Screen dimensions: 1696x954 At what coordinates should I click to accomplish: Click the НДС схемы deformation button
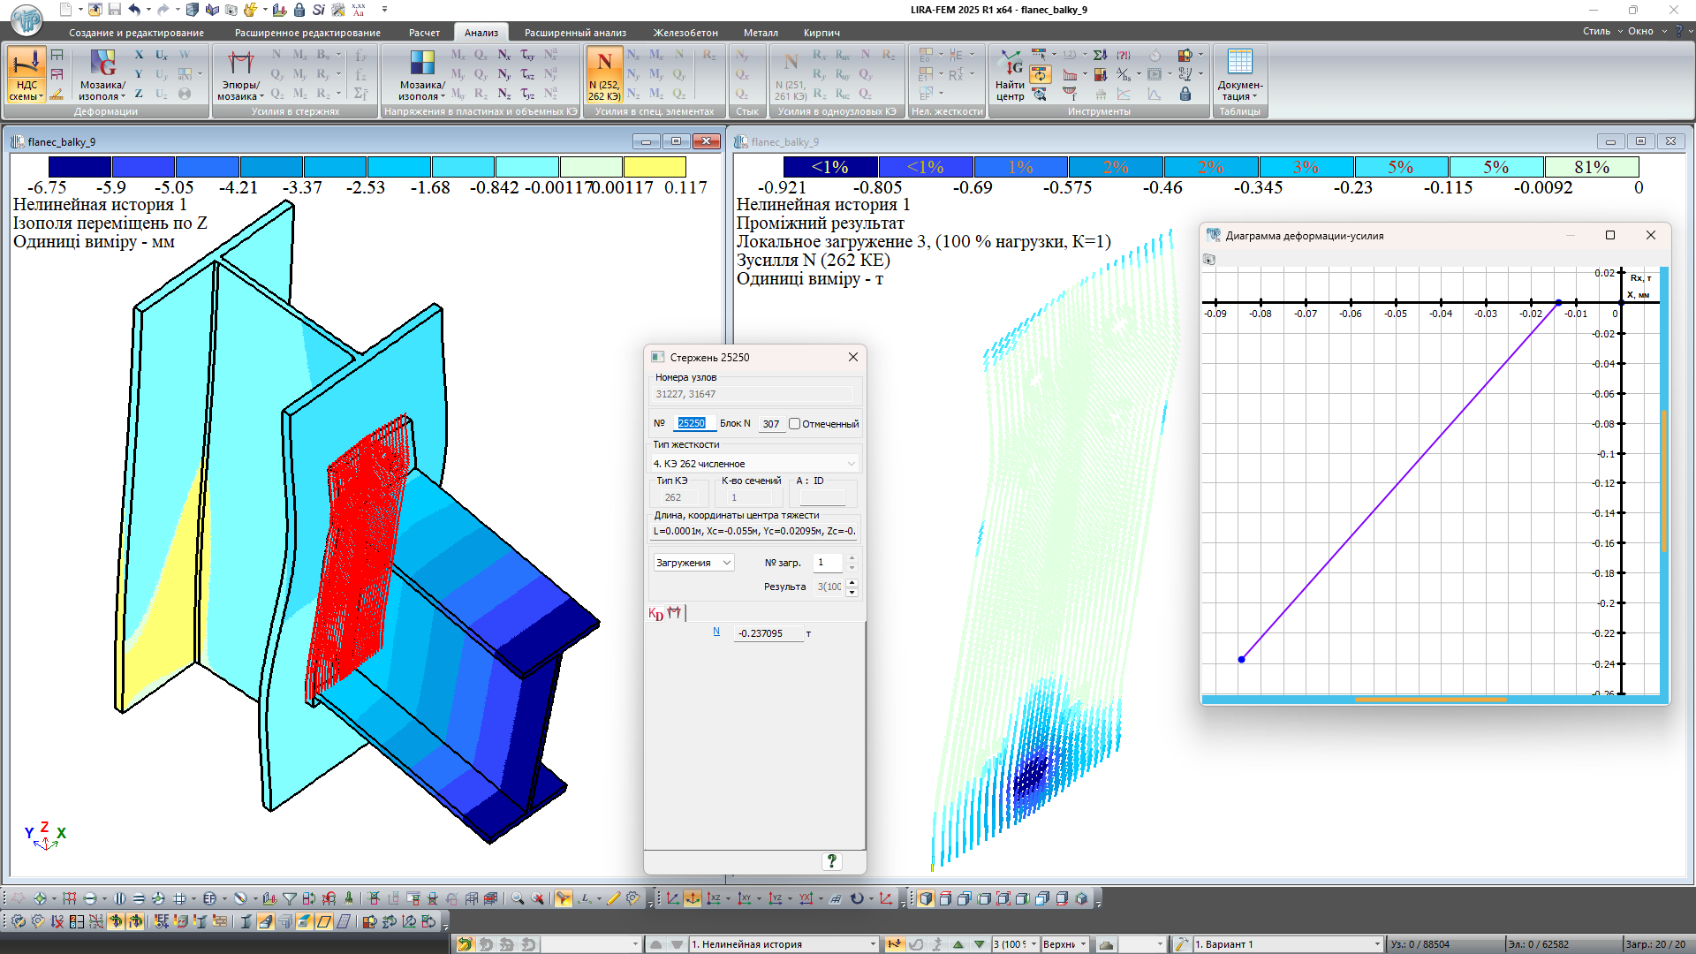(26, 74)
